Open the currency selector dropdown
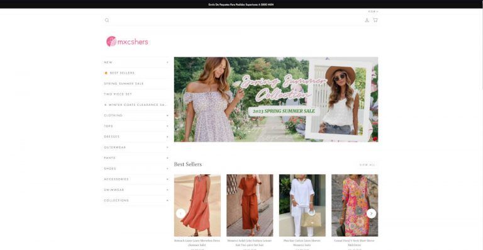This screenshot has width=483, height=250. tap(373, 11)
